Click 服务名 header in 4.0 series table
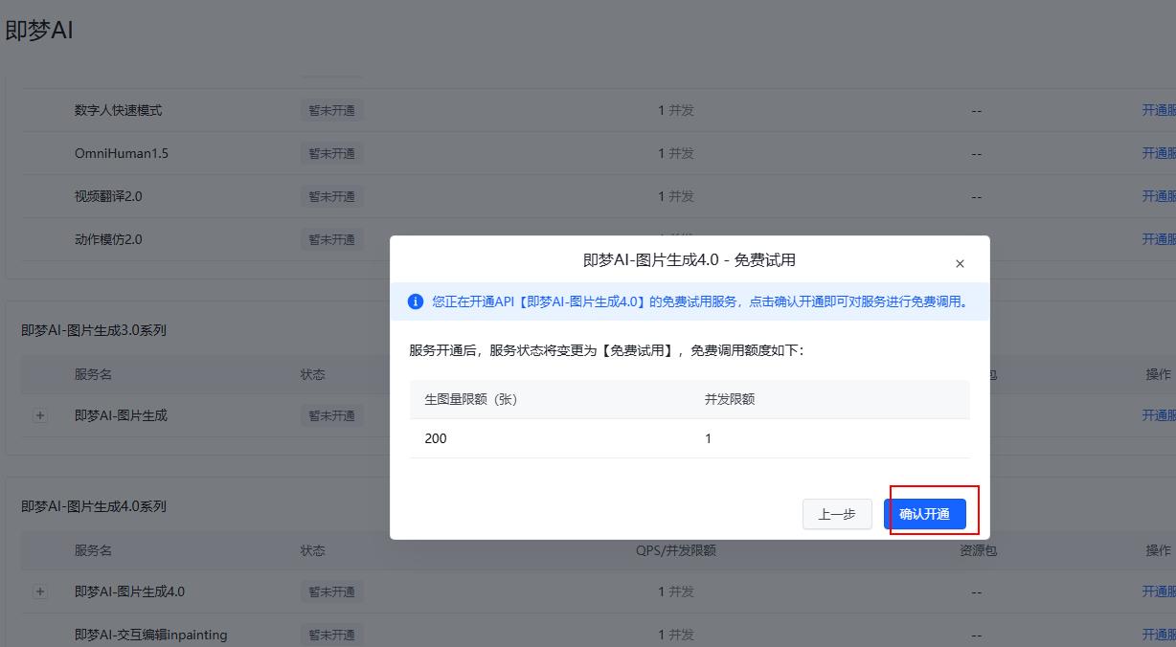1176x647 pixels. pyautogui.click(x=93, y=550)
